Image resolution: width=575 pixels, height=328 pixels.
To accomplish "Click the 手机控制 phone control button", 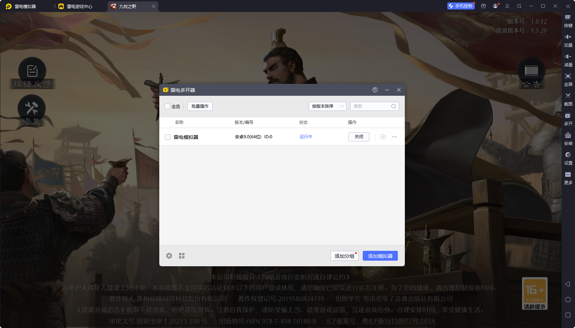I will coord(461,6).
